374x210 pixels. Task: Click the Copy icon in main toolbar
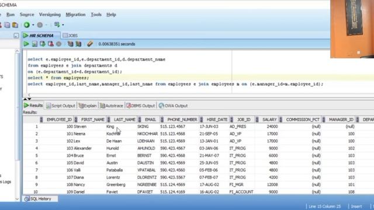(7, 24)
